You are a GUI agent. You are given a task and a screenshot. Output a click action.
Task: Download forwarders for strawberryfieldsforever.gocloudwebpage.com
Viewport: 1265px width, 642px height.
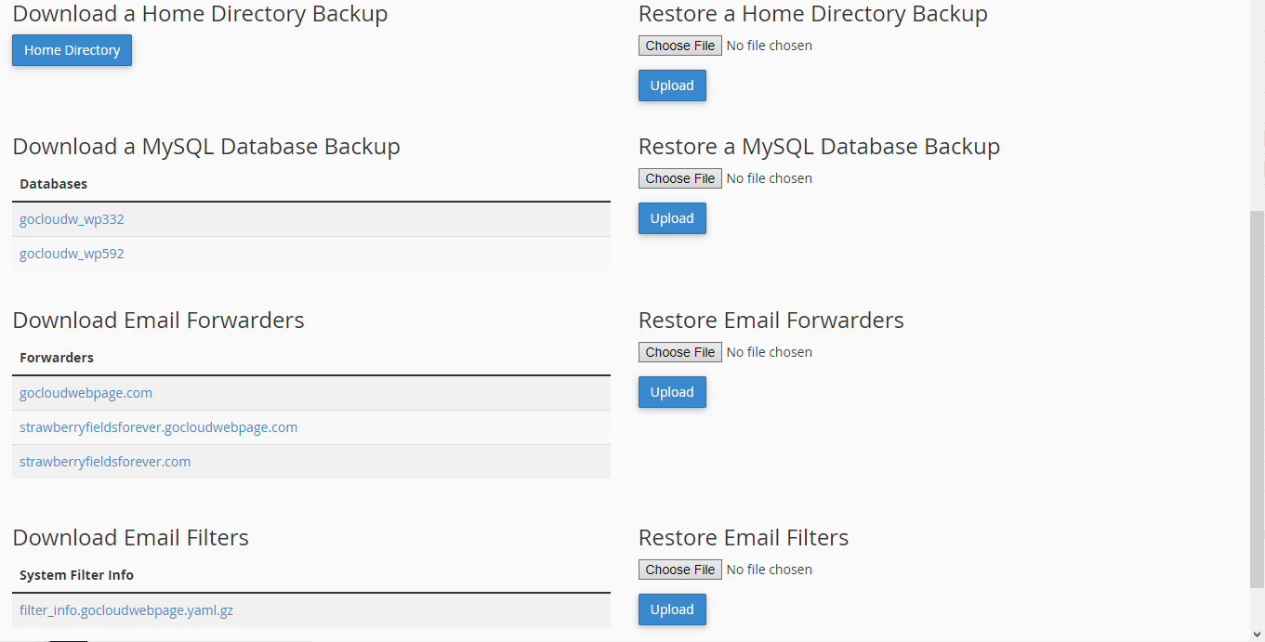point(158,427)
